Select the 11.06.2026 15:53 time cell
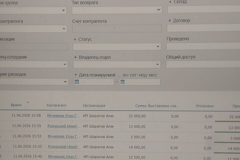This screenshot has height=160, width=240. click(x=27, y=136)
